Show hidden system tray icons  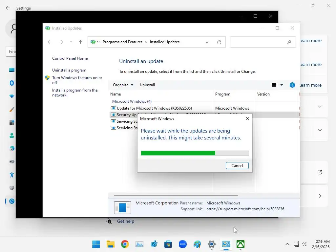(x=287, y=244)
